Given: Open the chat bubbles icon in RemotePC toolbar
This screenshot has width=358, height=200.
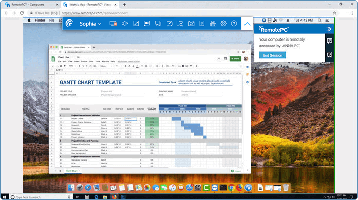Looking at the screenshot, I should pos(158,24).
